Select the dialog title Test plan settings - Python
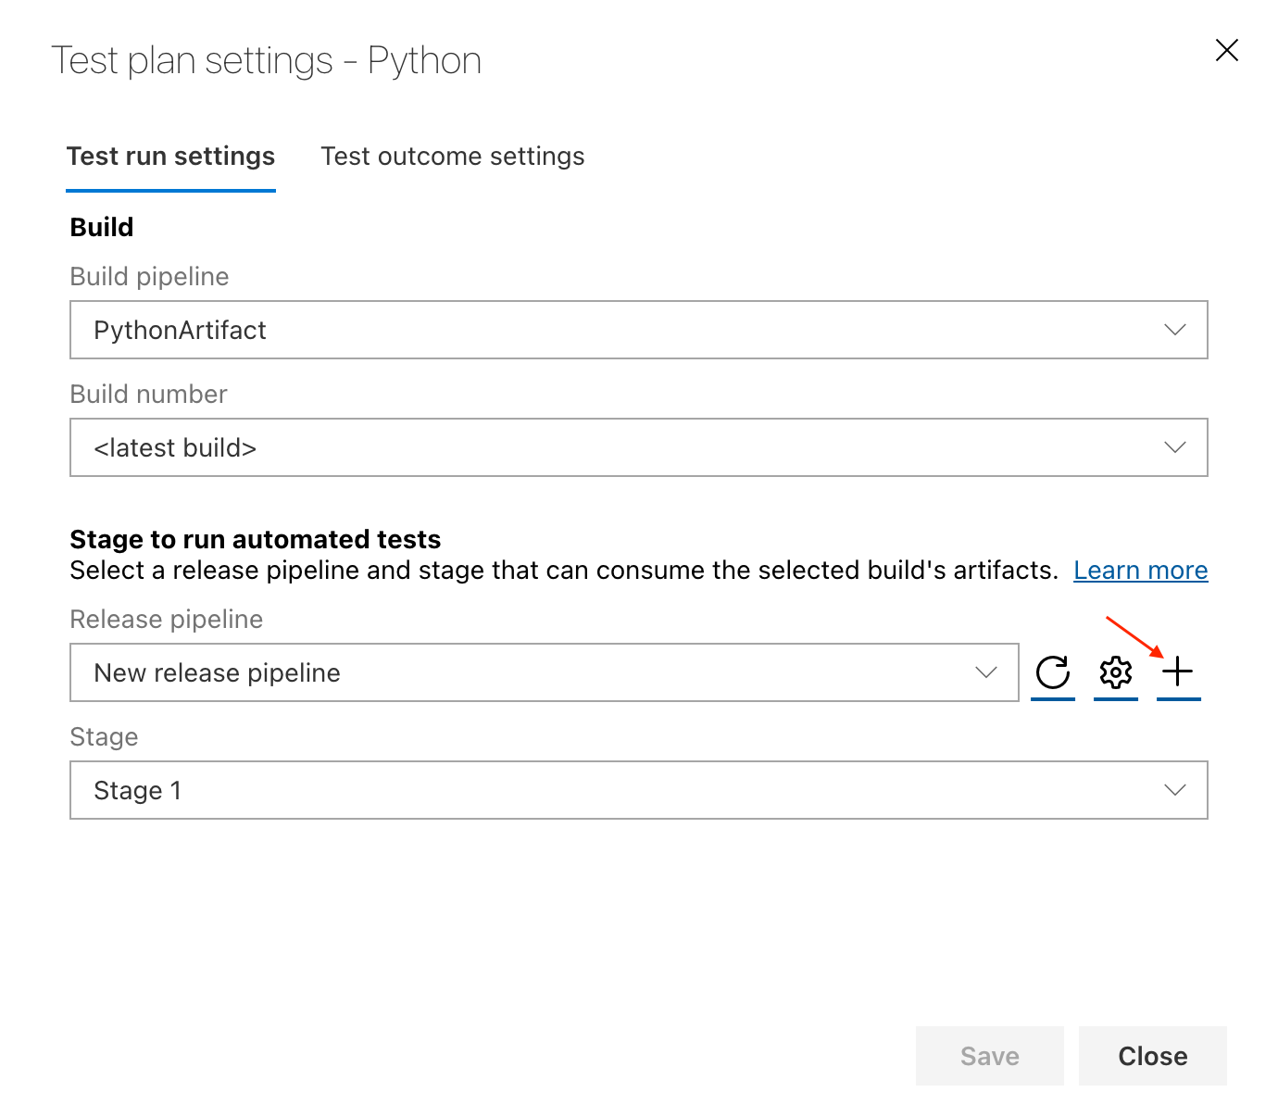 click(267, 59)
